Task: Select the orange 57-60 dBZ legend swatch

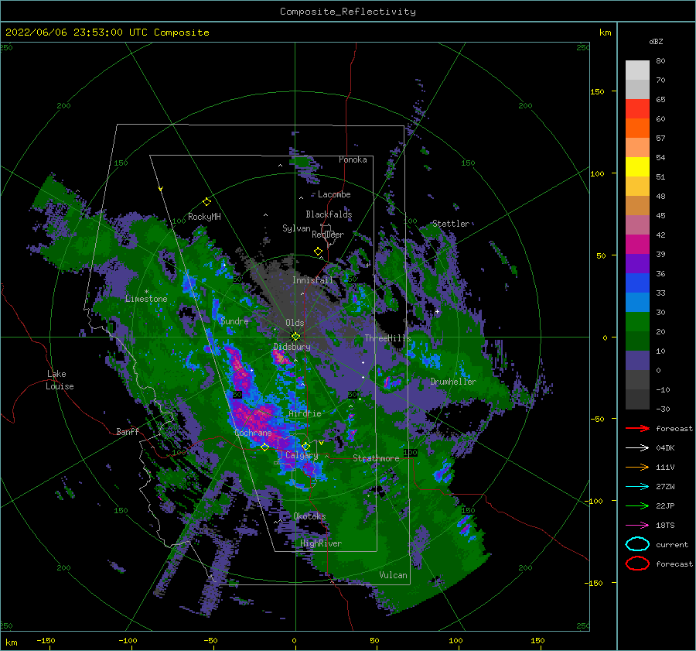Action: pyautogui.click(x=637, y=128)
